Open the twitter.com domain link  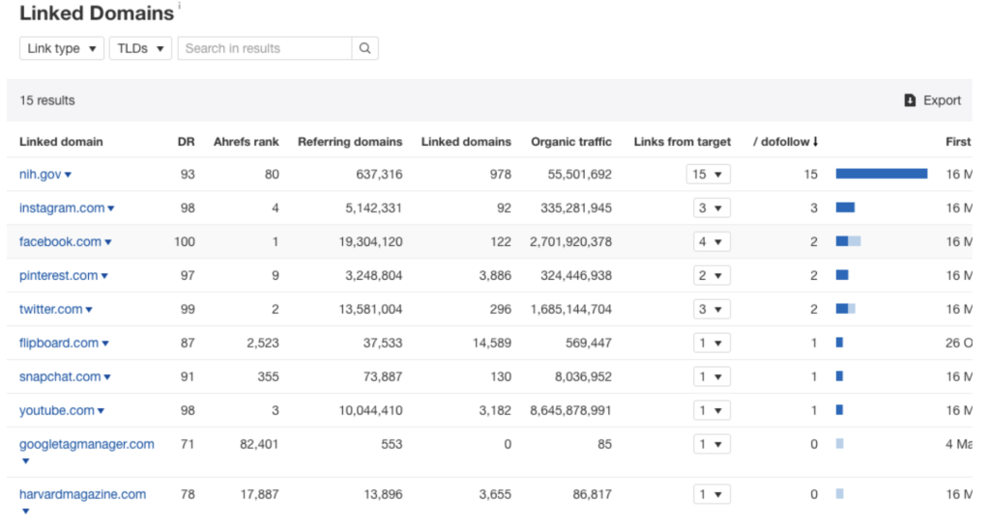point(50,310)
